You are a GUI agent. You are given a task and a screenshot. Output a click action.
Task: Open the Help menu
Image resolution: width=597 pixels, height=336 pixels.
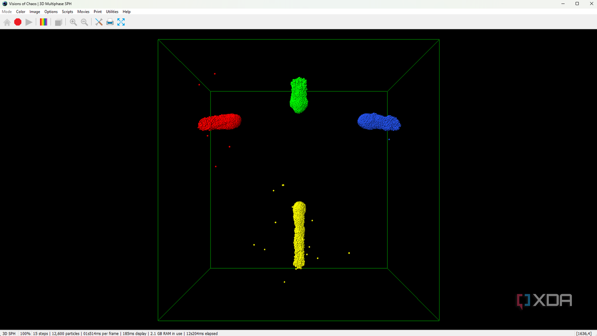(127, 12)
